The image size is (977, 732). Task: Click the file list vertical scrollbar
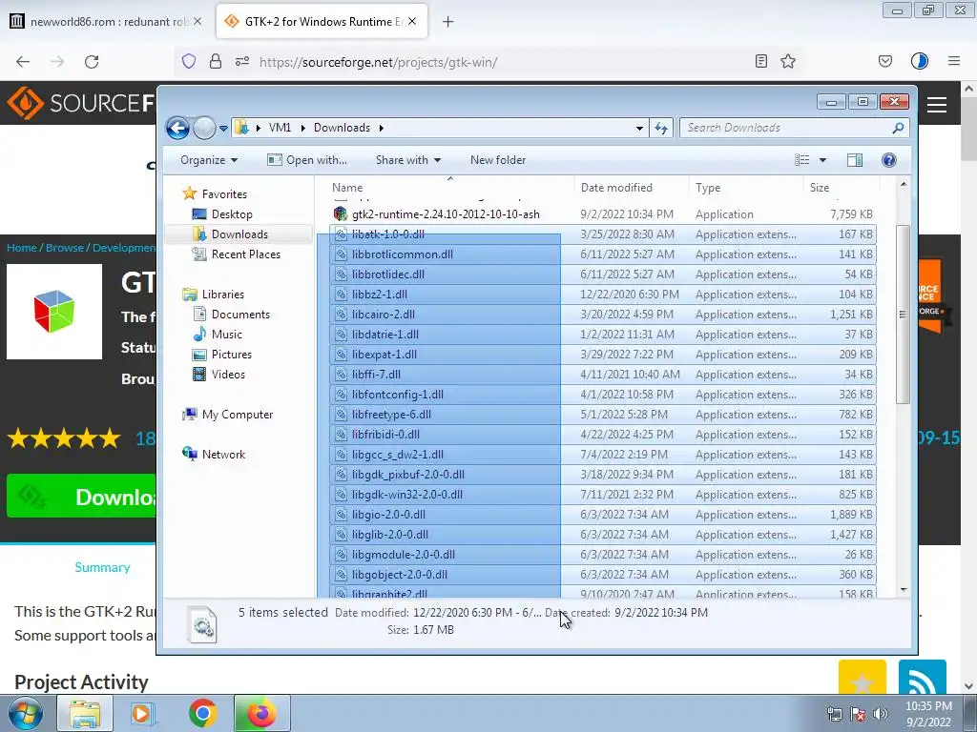[903, 315]
